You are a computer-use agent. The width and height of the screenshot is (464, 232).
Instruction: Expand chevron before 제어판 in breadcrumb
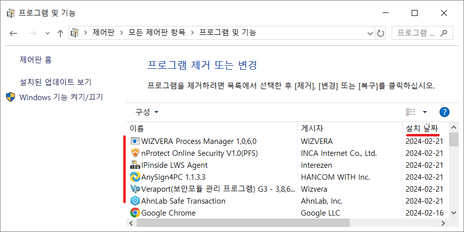86,33
